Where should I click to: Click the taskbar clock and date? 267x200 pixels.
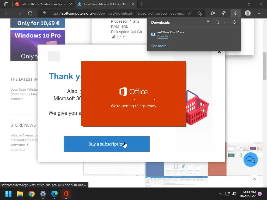click(248, 194)
